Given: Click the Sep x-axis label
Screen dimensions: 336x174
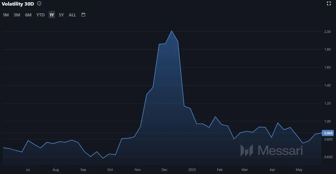Looking at the screenshot, I should pyautogui.click(x=83, y=170).
